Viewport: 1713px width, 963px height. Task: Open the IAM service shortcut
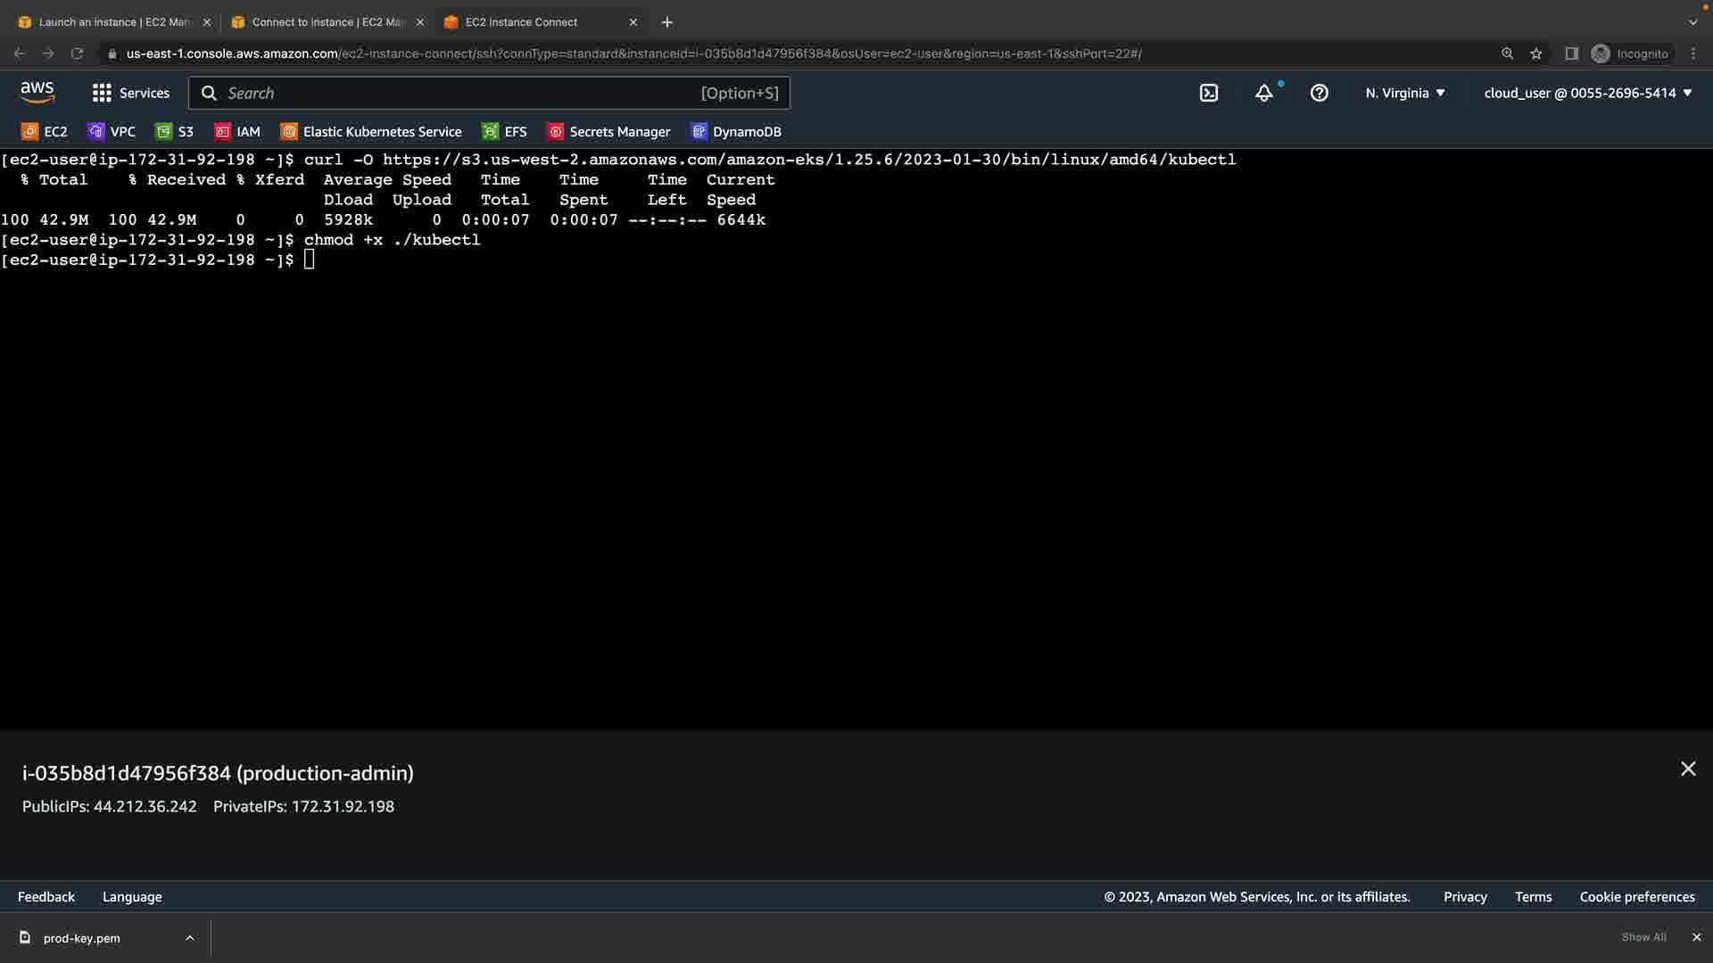237,132
